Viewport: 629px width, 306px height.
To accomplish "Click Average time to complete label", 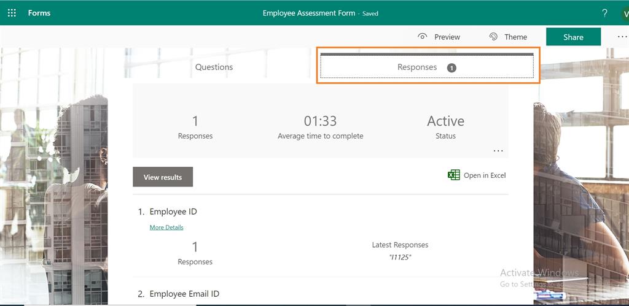I will click(321, 136).
